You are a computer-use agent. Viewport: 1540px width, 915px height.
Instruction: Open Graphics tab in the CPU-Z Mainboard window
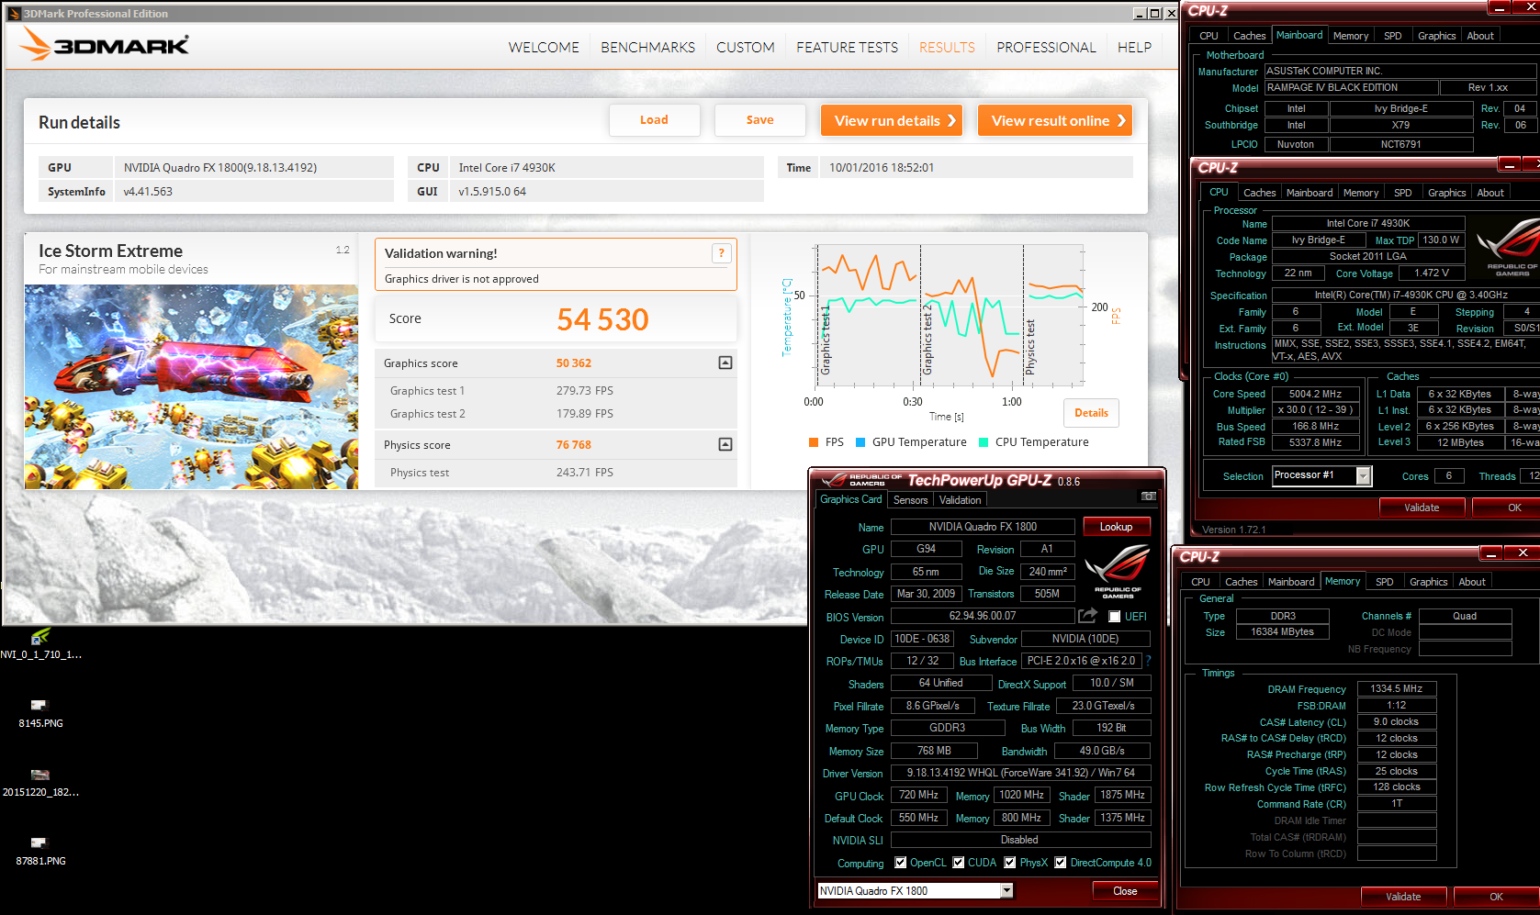1436,36
